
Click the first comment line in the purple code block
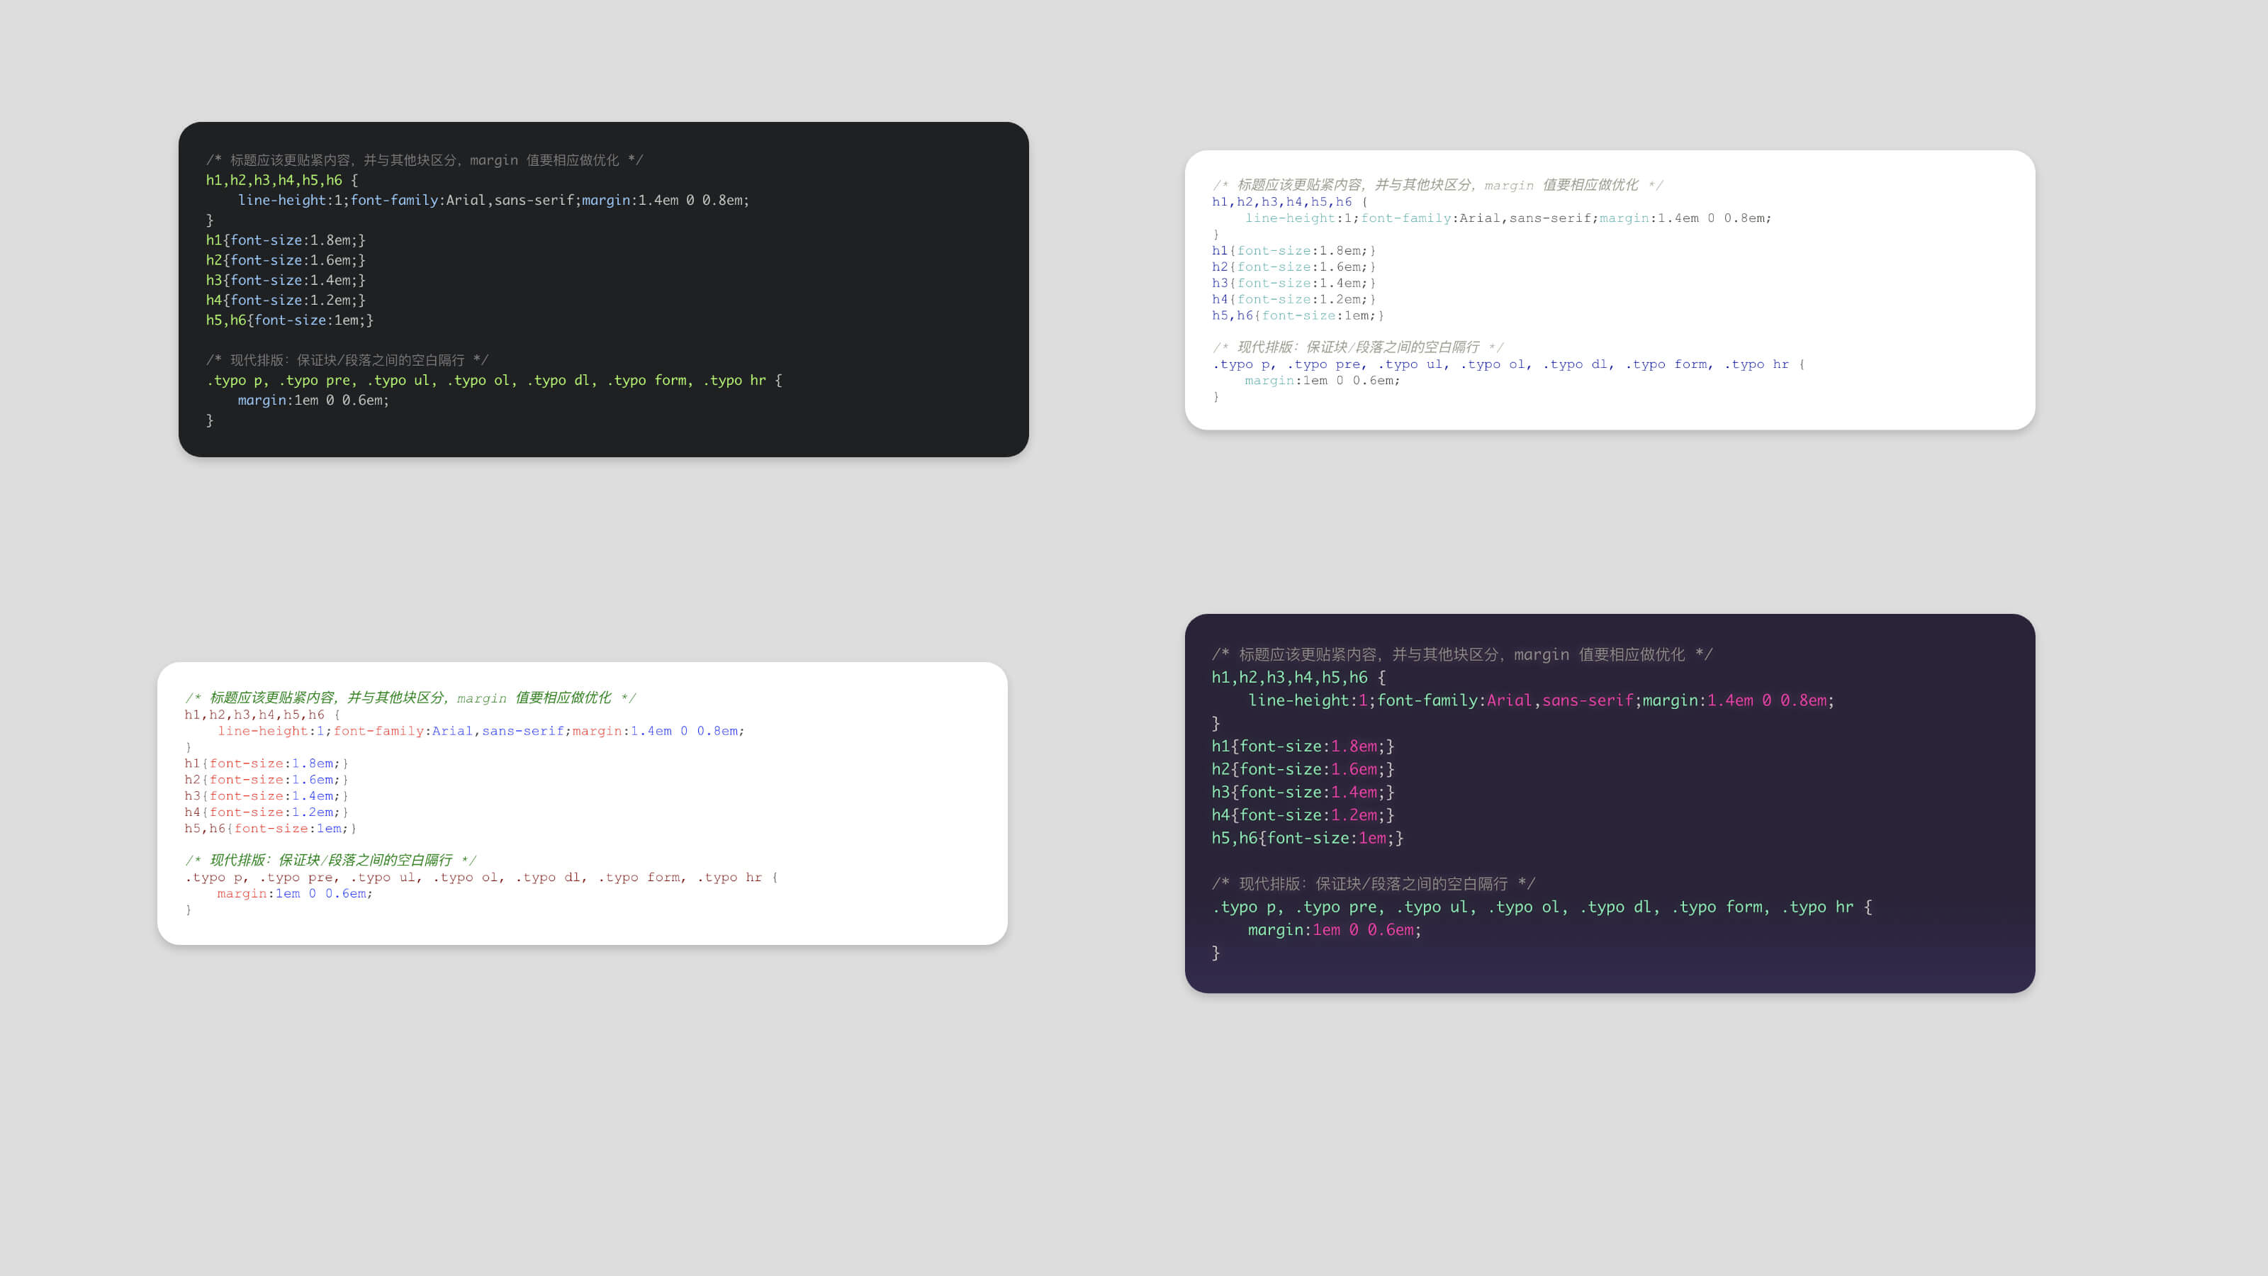tap(1462, 654)
